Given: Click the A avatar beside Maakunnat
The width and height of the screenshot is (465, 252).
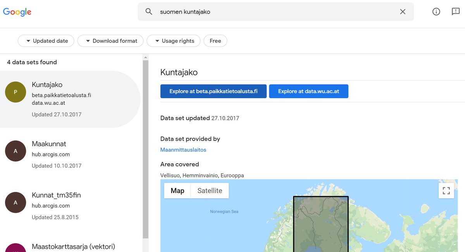Looking at the screenshot, I should coord(15,151).
